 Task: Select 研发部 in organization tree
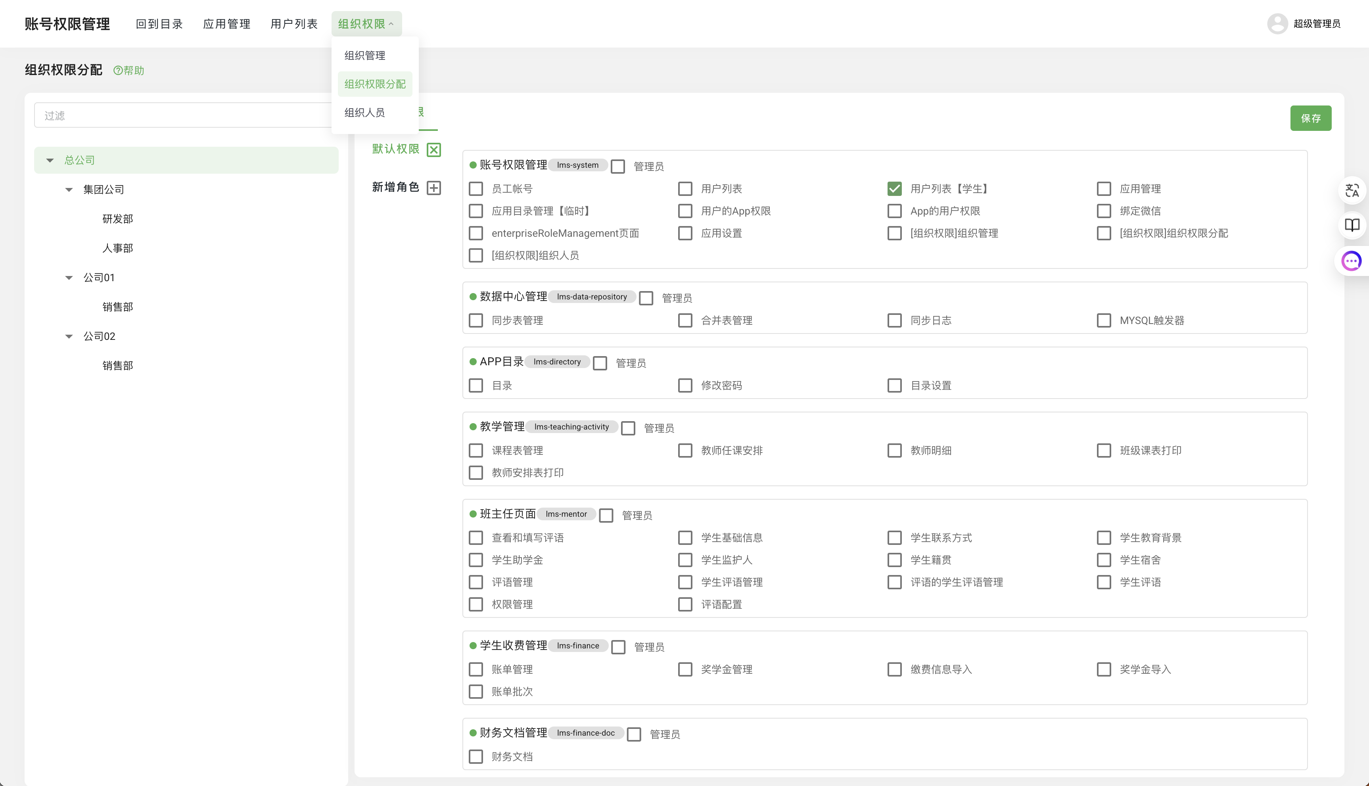pyautogui.click(x=118, y=219)
